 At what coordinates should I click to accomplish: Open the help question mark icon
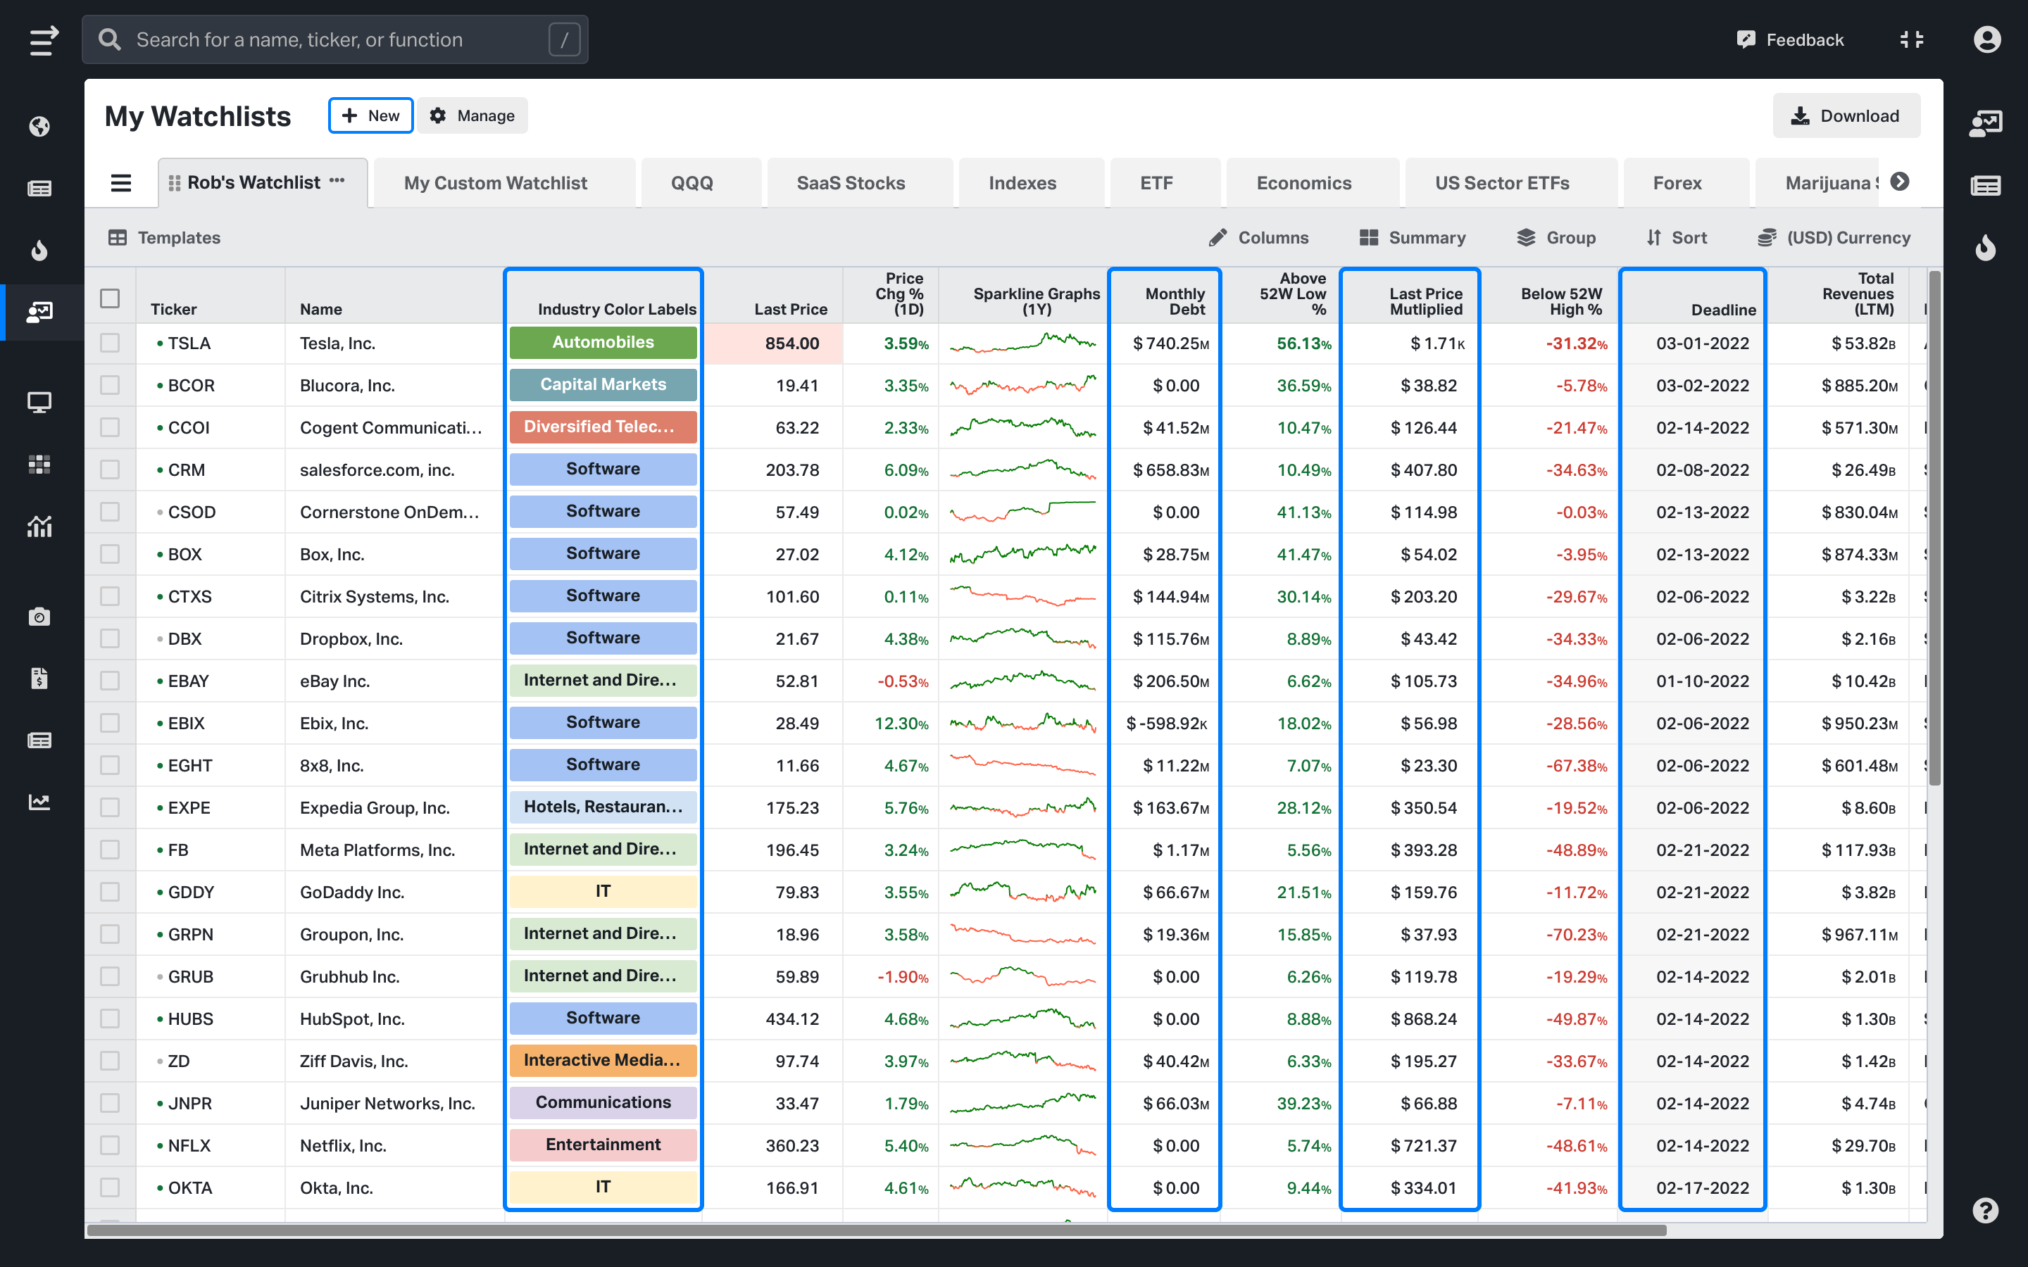click(1985, 1210)
